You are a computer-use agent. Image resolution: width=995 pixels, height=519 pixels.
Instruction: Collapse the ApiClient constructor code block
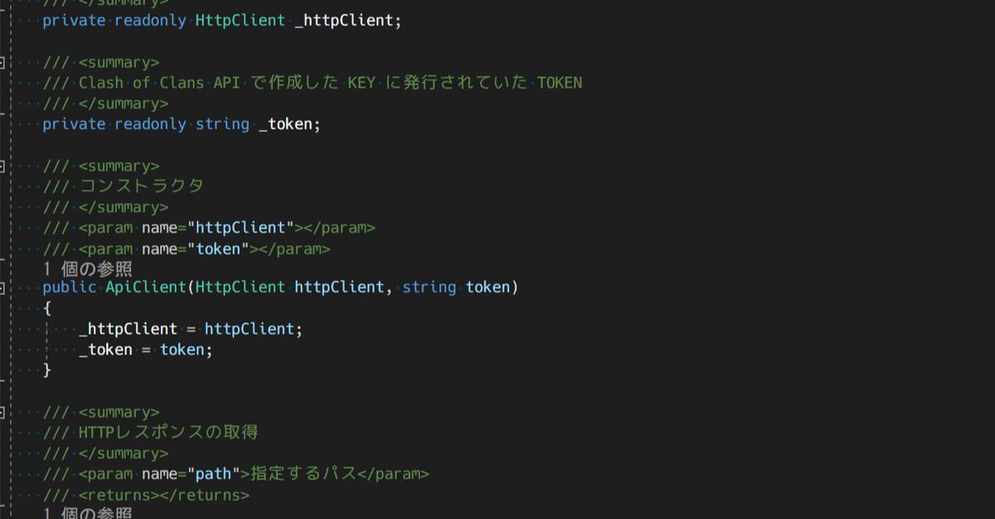coord(3,288)
